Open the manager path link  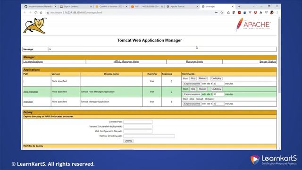[x=28, y=102]
